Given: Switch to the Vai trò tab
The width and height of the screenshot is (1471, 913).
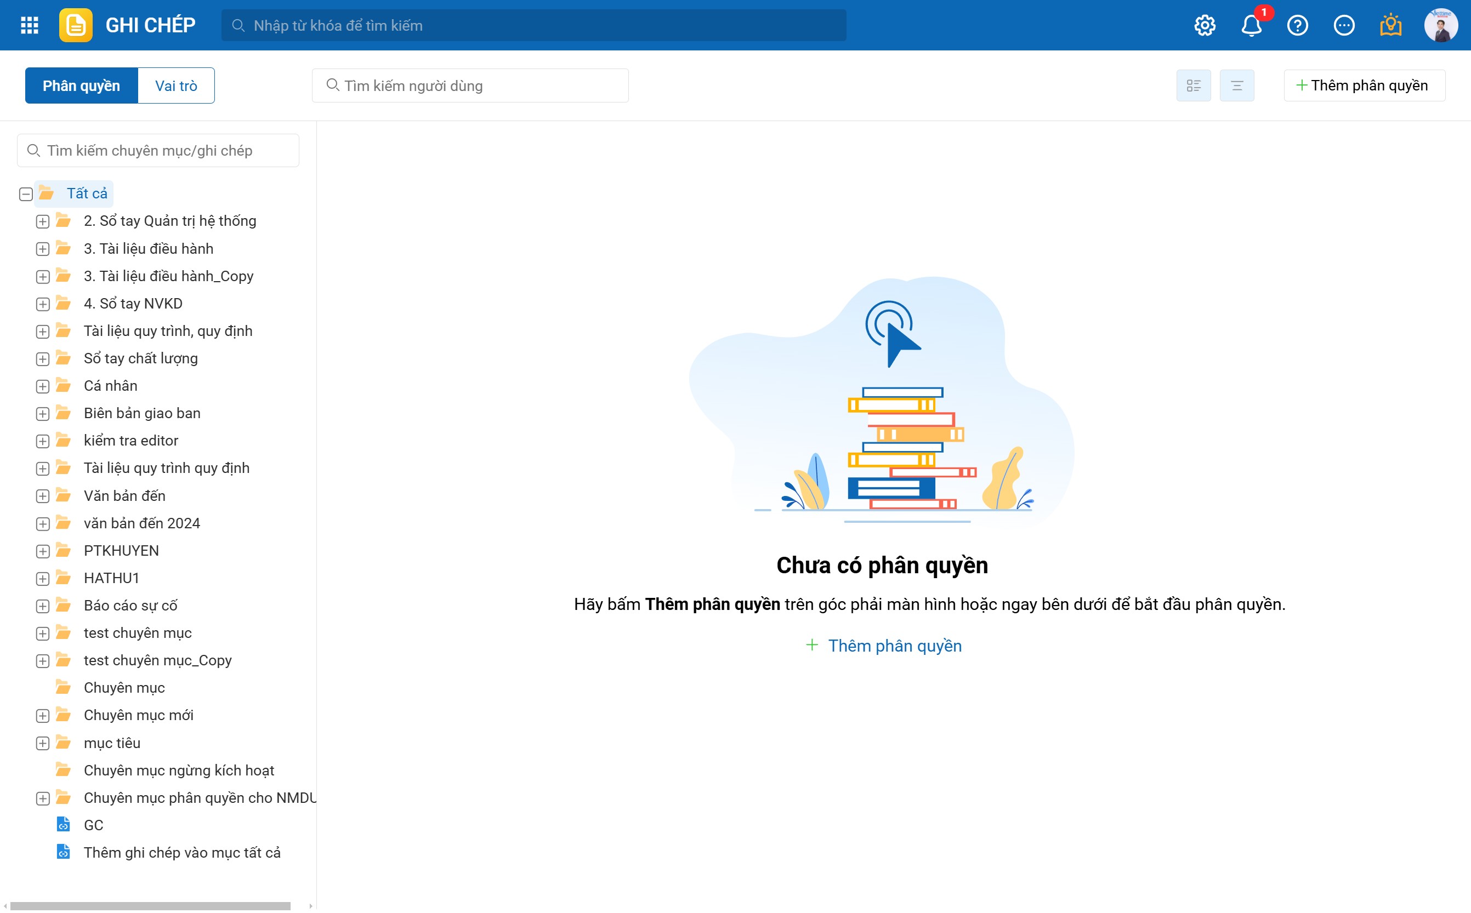Looking at the screenshot, I should point(176,85).
